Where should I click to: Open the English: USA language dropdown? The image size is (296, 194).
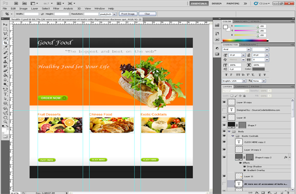[x=244, y=81]
